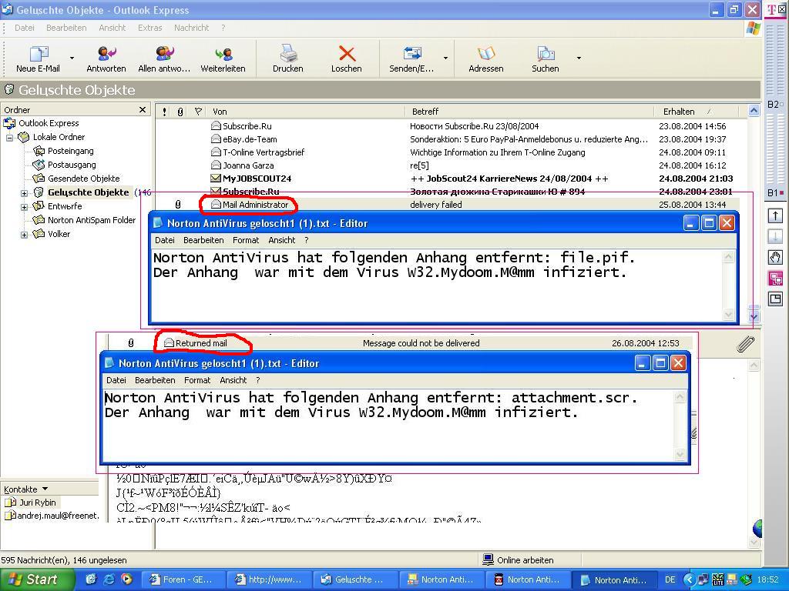Sort messages by the Von column header
The width and height of the screenshot is (789, 591).
coord(307,112)
